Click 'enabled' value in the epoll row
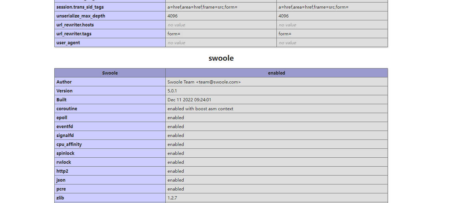 176,117
